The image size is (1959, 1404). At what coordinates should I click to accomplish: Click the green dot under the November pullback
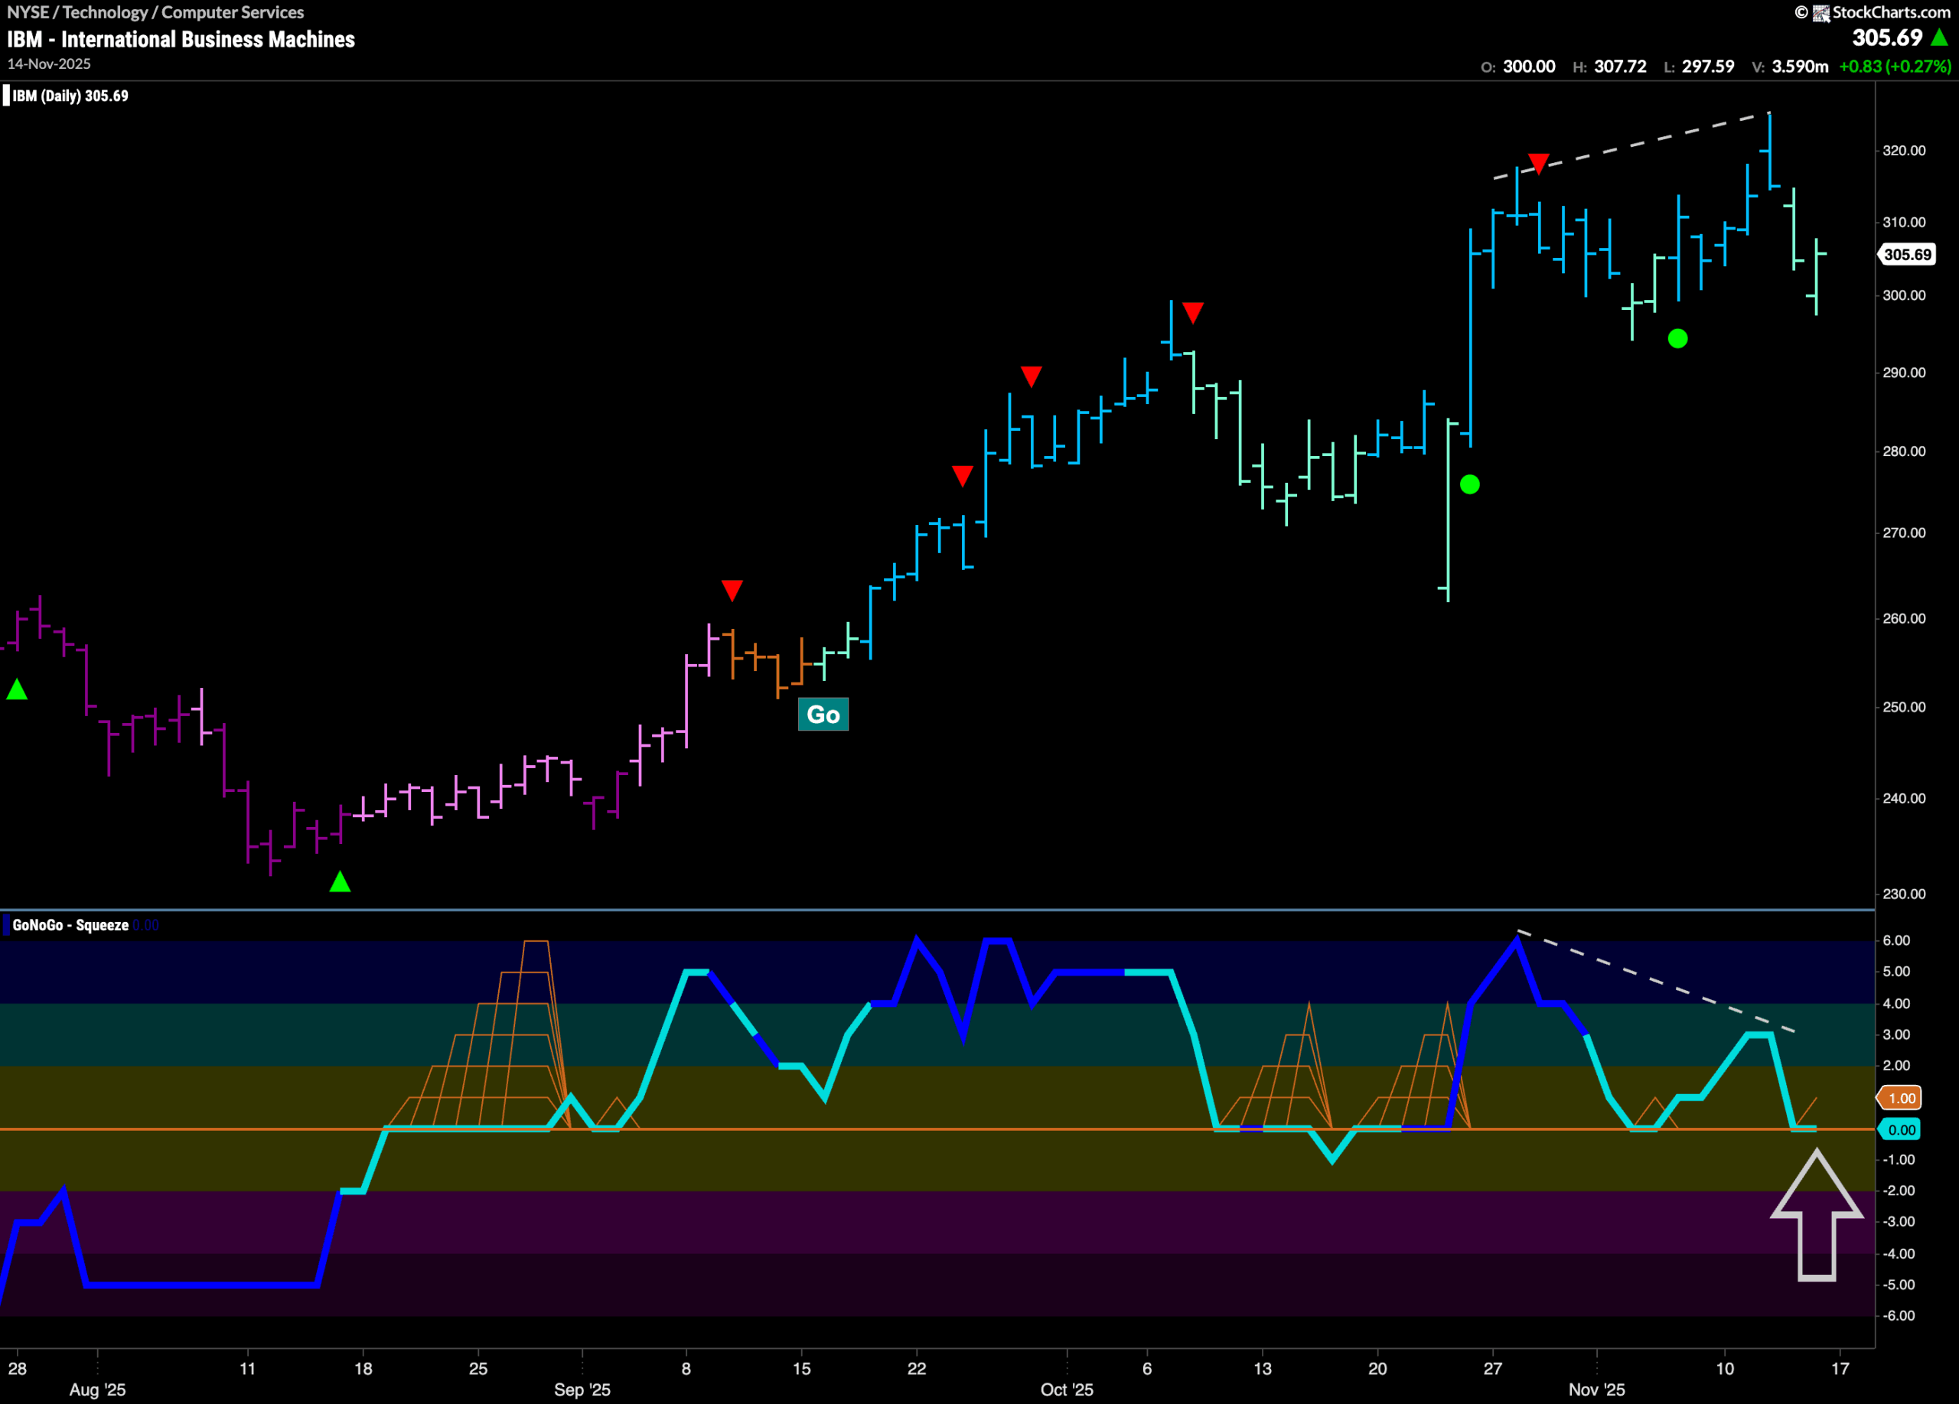pos(1677,338)
